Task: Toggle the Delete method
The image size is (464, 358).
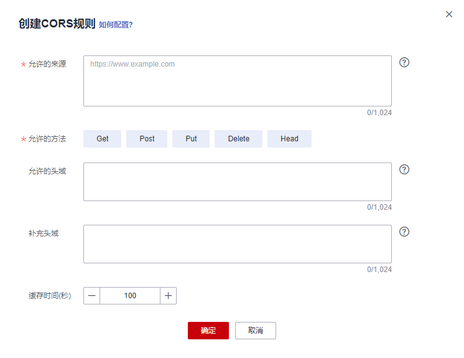Action: click(x=238, y=139)
